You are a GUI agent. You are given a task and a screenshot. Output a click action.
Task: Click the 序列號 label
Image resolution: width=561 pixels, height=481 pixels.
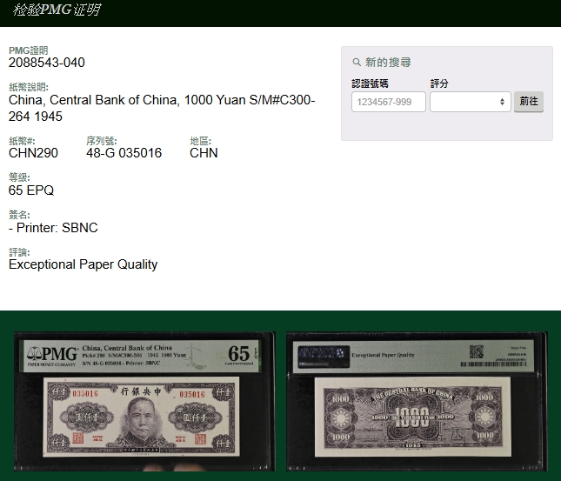[101, 141]
